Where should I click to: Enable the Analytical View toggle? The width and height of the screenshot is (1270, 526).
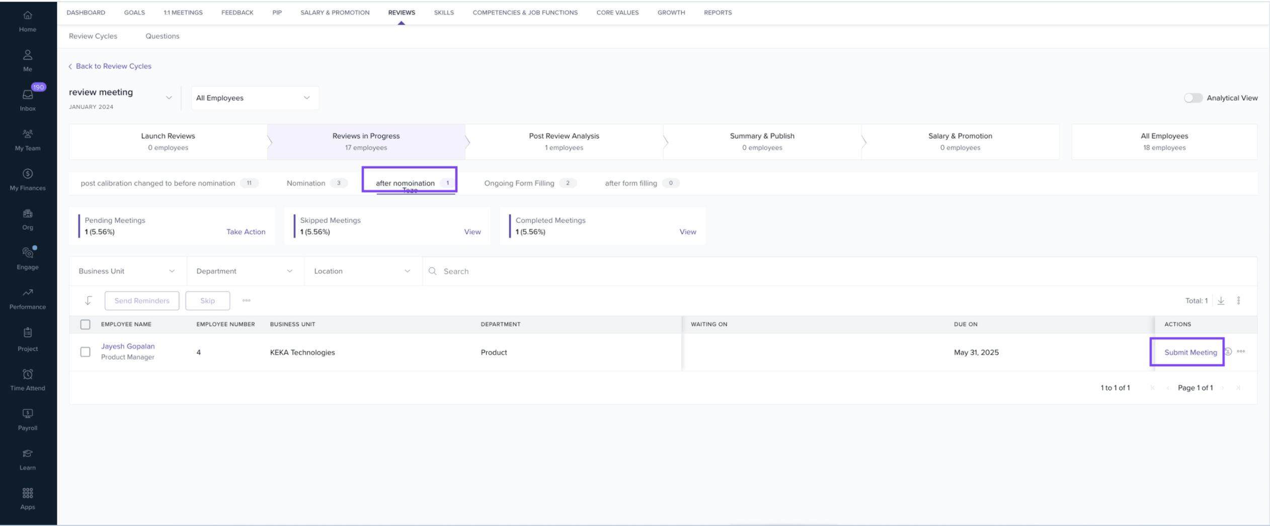[1193, 98]
